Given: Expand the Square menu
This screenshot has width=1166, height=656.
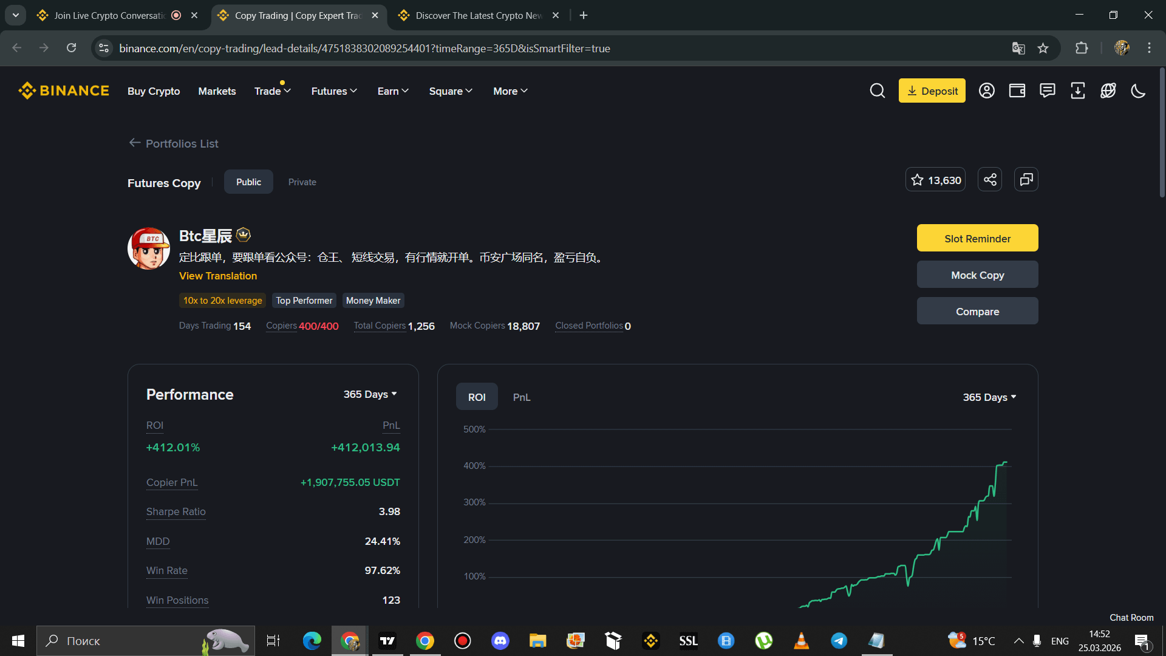Looking at the screenshot, I should 451,91.
